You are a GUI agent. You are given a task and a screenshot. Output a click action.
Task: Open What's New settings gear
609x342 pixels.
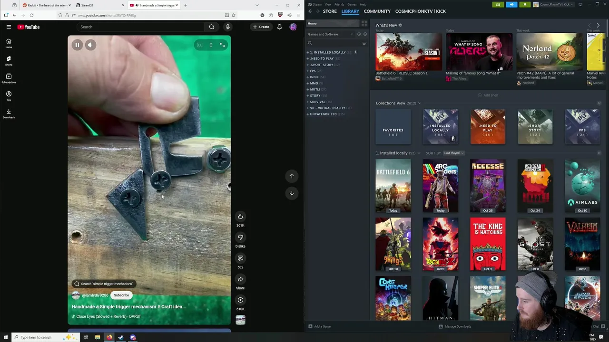tap(400, 25)
